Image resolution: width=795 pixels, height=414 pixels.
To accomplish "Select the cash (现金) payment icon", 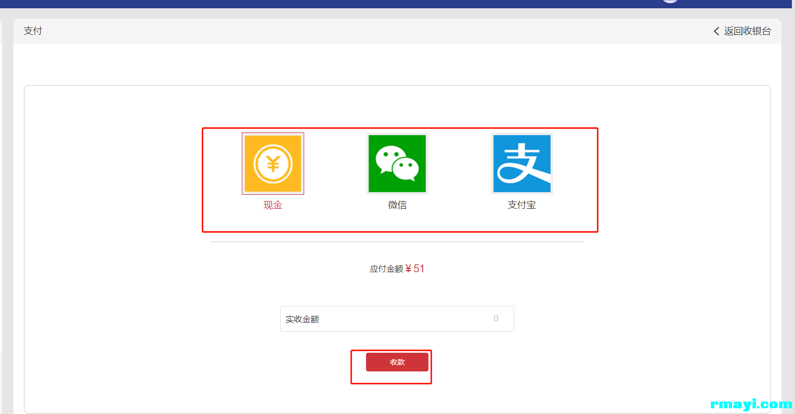I will pos(273,164).
